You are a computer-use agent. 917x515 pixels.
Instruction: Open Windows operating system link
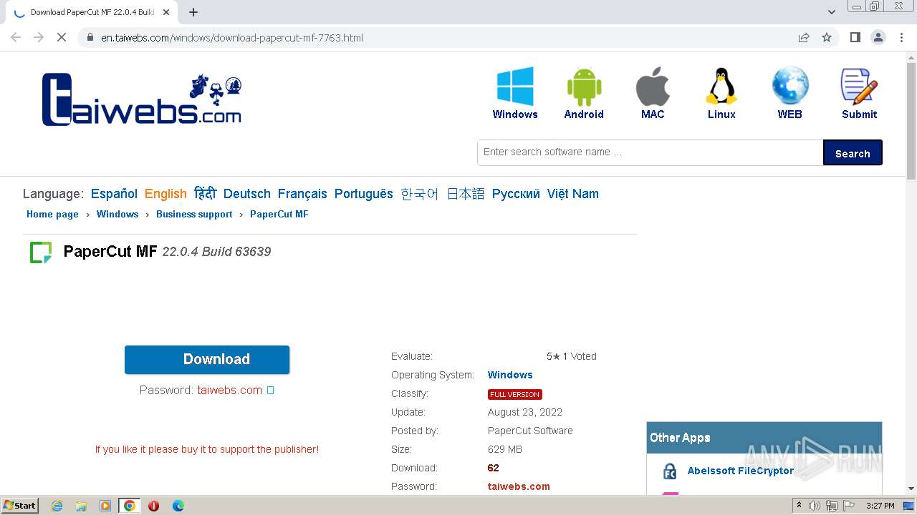pos(510,375)
